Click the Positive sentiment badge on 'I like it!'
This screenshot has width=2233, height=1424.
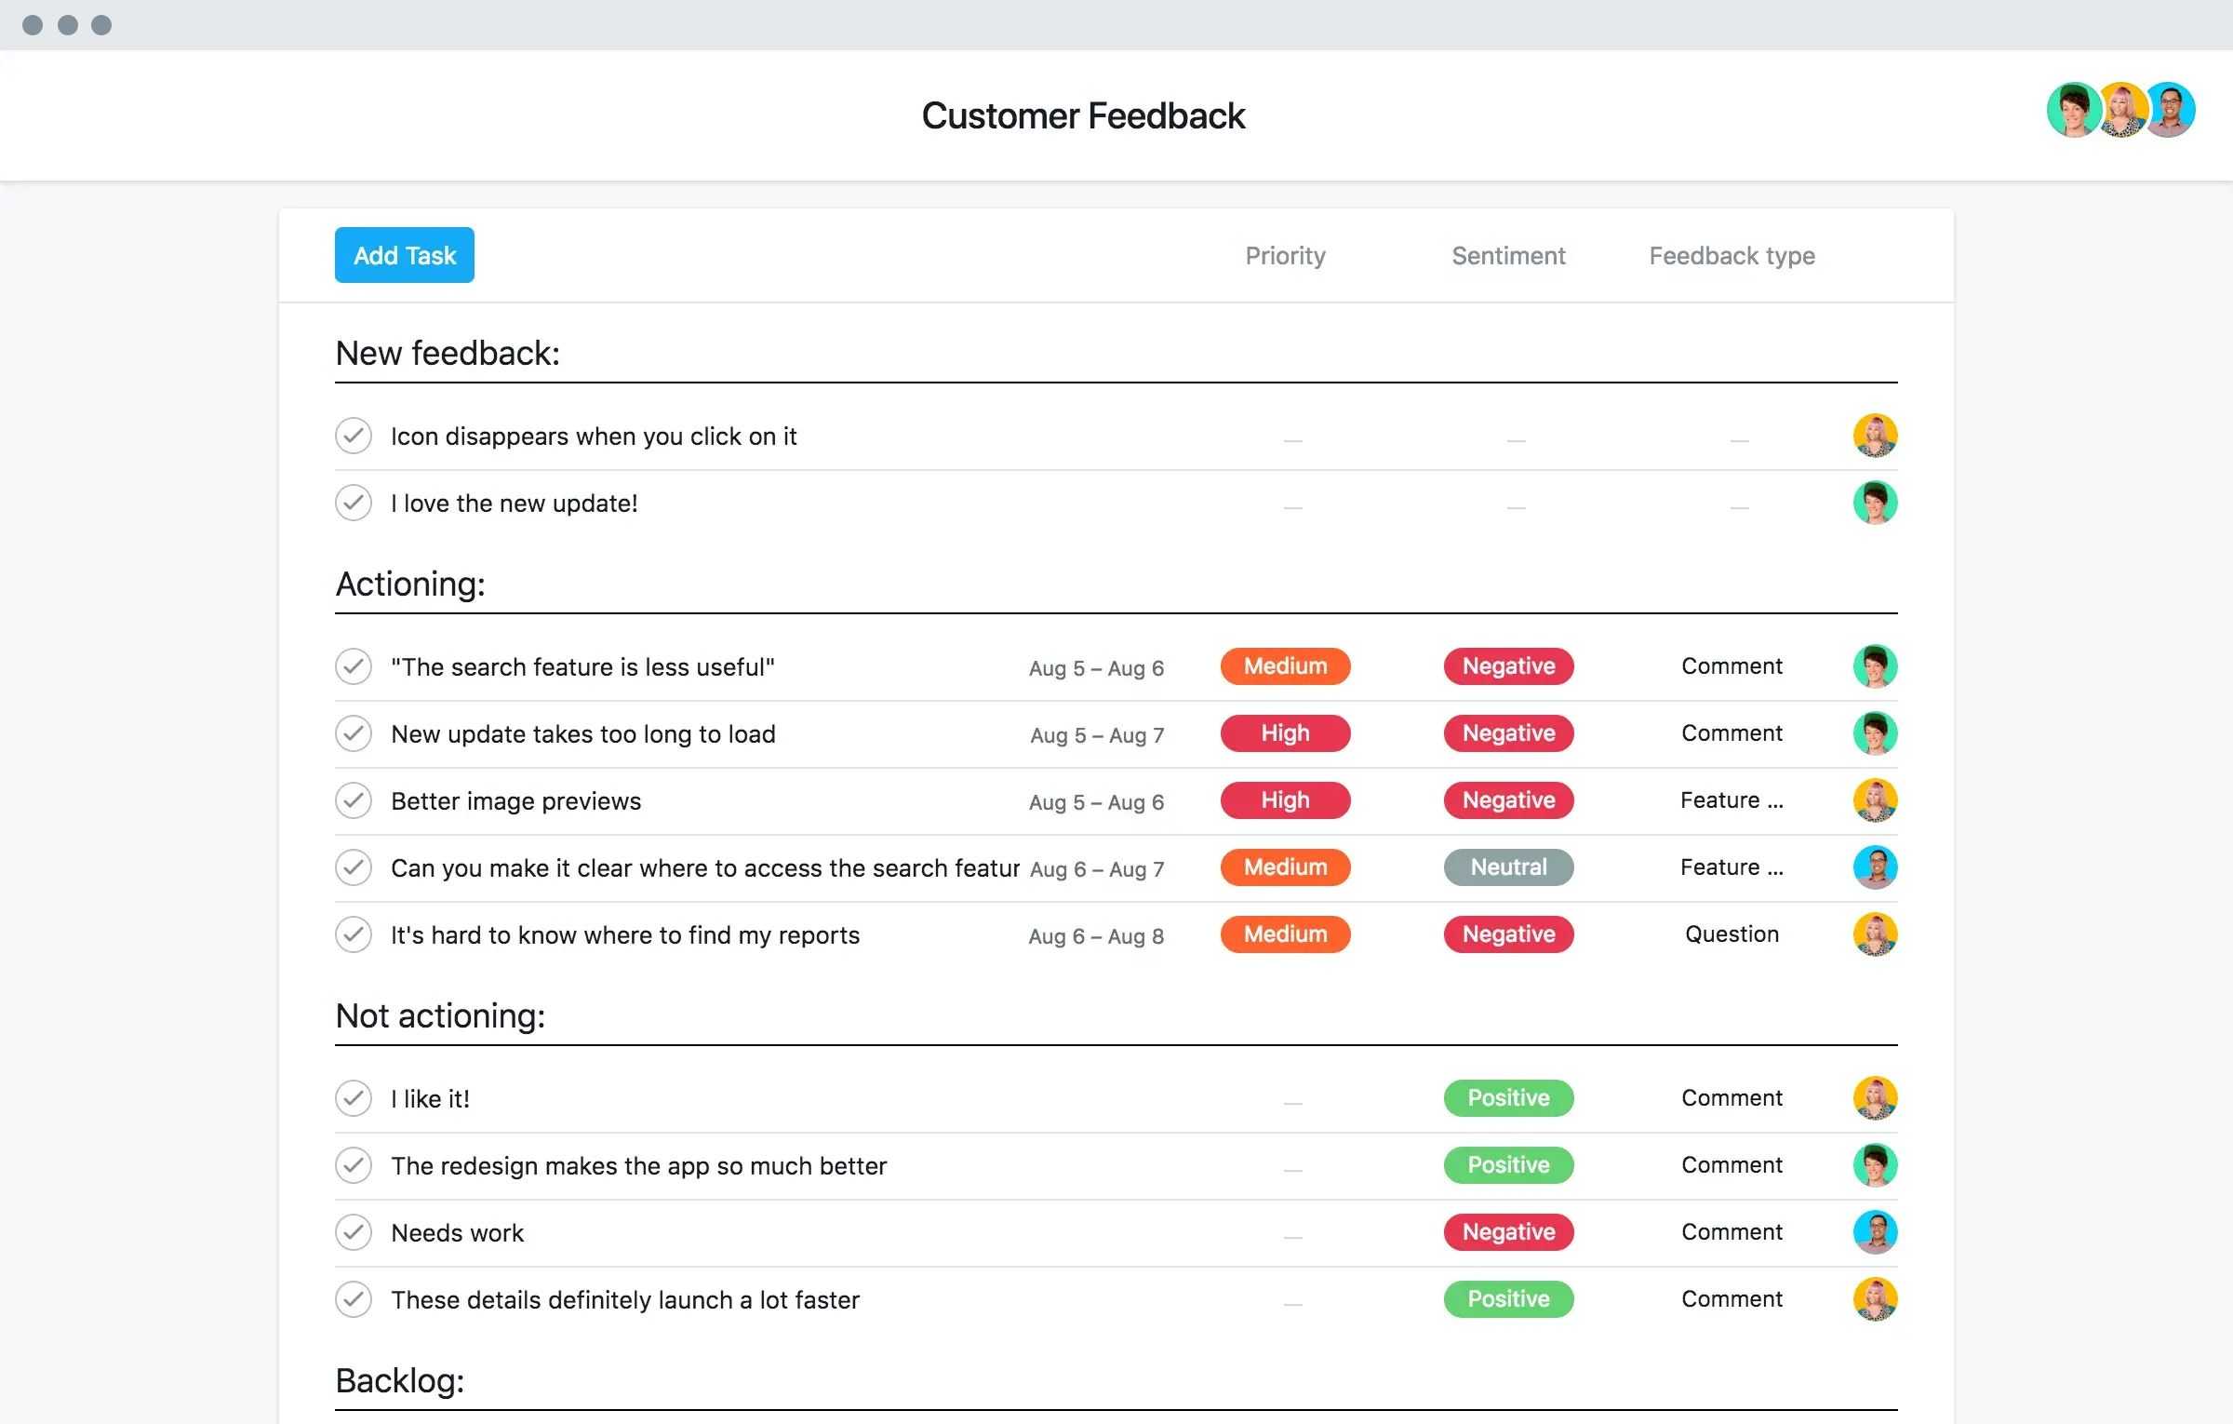coord(1507,1098)
